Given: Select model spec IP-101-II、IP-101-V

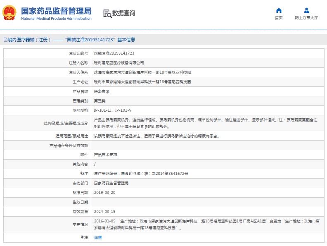Looking at the screenshot, I should tap(113, 110).
